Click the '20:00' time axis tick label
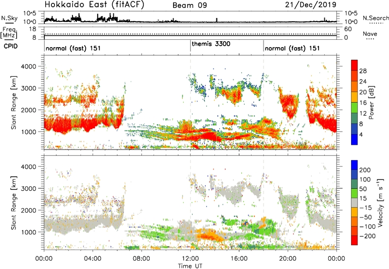 coord(288,259)
